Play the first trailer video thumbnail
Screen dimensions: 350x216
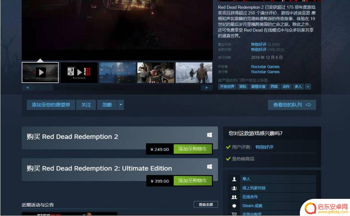(40, 72)
